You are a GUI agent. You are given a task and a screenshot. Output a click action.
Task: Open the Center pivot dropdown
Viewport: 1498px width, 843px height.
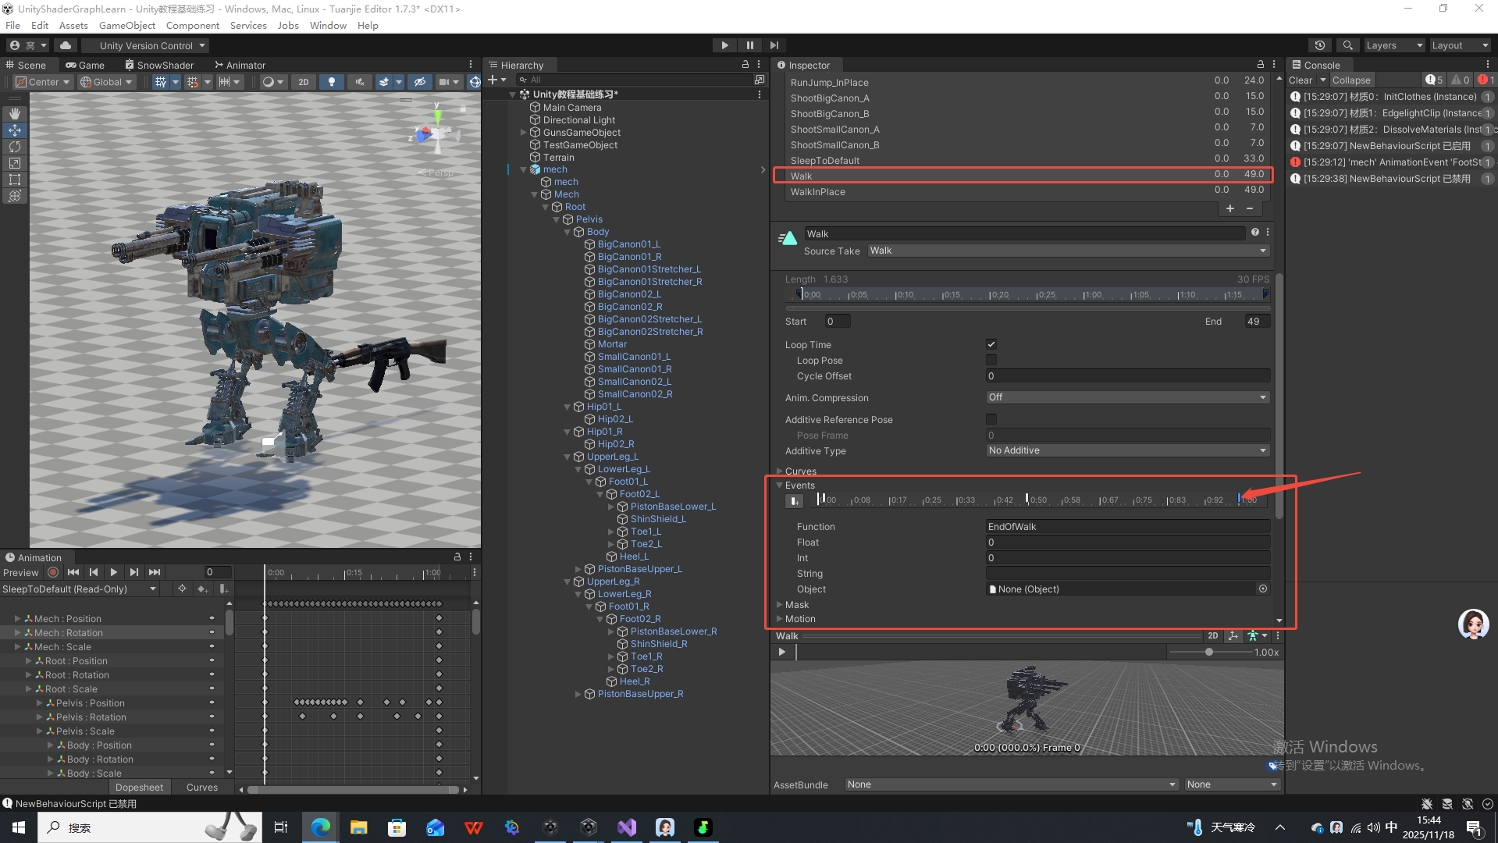coord(43,82)
